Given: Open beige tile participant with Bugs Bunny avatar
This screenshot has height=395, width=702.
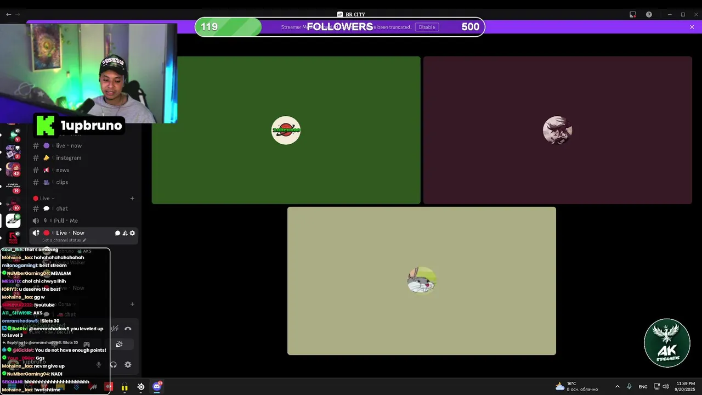Looking at the screenshot, I should coord(422,281).
